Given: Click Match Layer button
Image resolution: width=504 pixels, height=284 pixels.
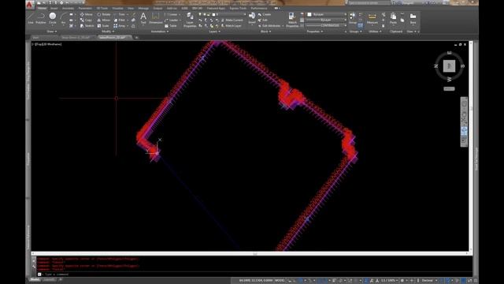Looking at the screenshot, I should click(x=231, y=26).
